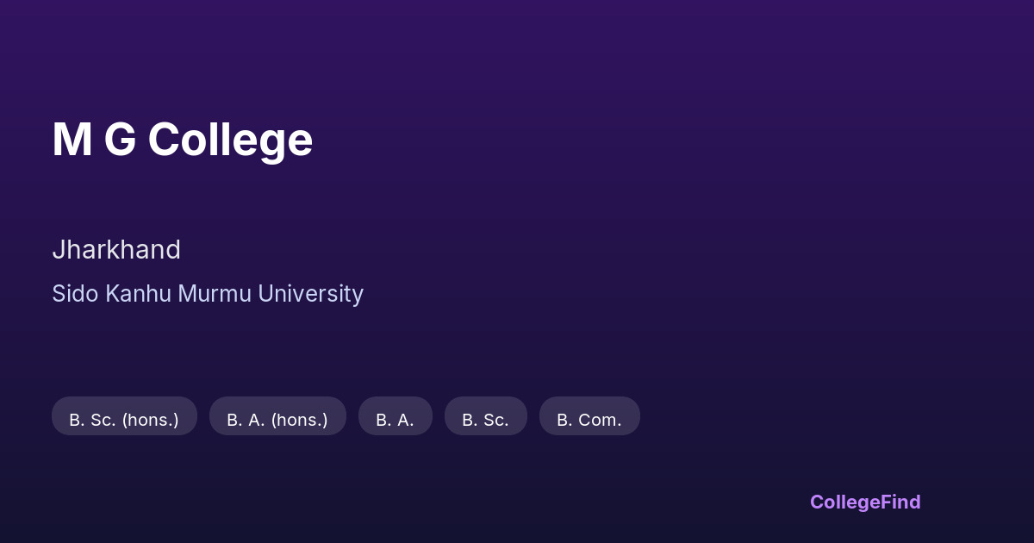Image resolution: width=1034 pixels, height=543 pixels.
Task: Click "(hons.)" in the B. A. chip
Action: (x=300, y=420)
